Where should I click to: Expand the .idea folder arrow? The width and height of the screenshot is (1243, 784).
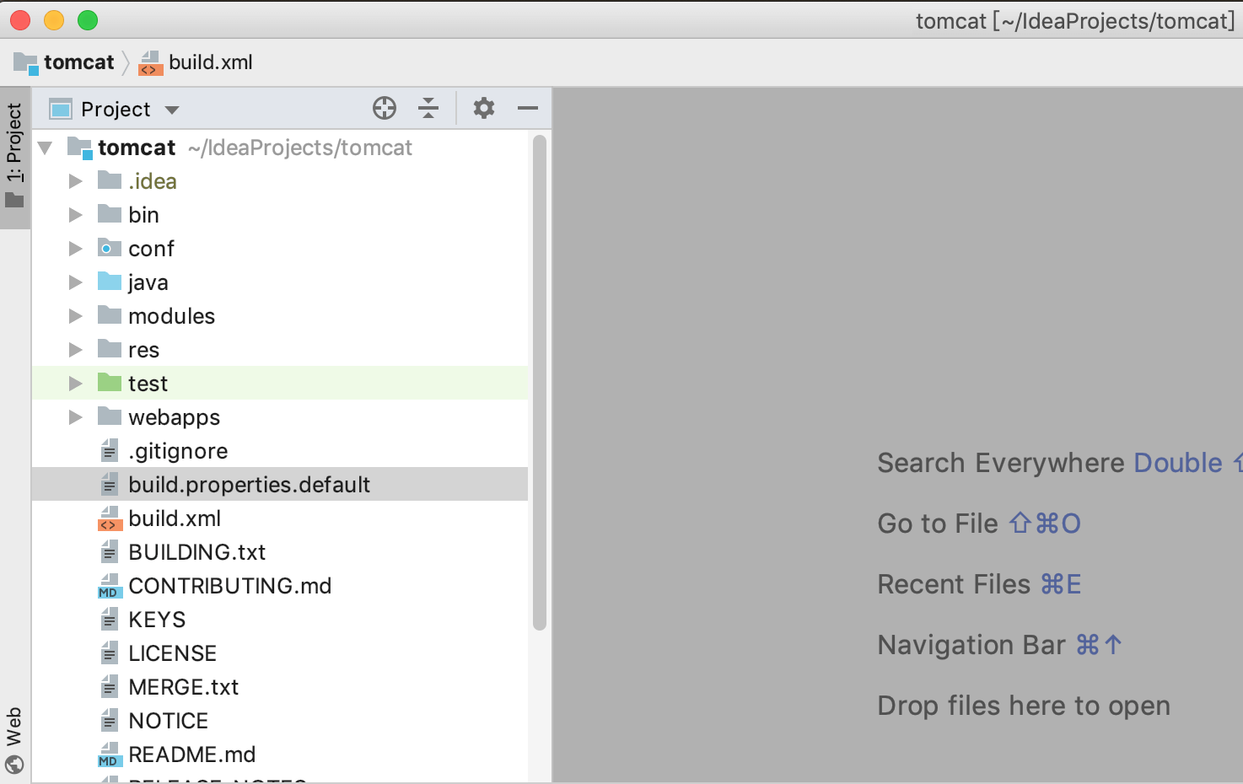tap(76, 181)
